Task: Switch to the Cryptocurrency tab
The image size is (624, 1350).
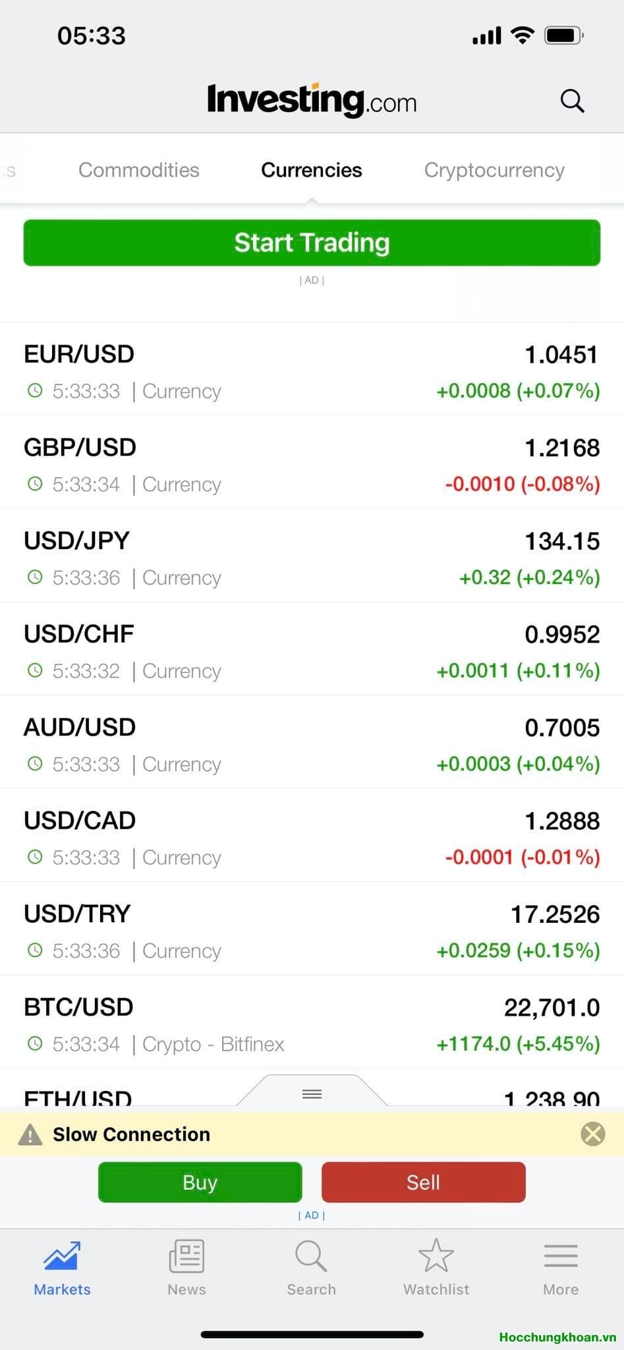Action: pyautogui.click(x=494, y=170)
